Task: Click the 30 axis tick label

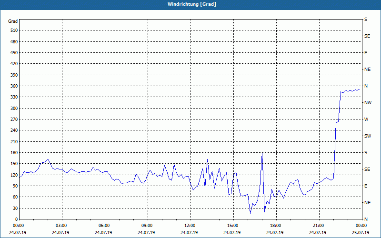Action: point(15,208)
